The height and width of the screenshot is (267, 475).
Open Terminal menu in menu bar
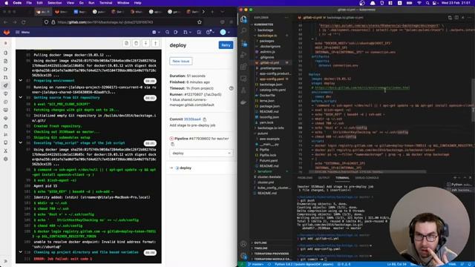(105, 3)
